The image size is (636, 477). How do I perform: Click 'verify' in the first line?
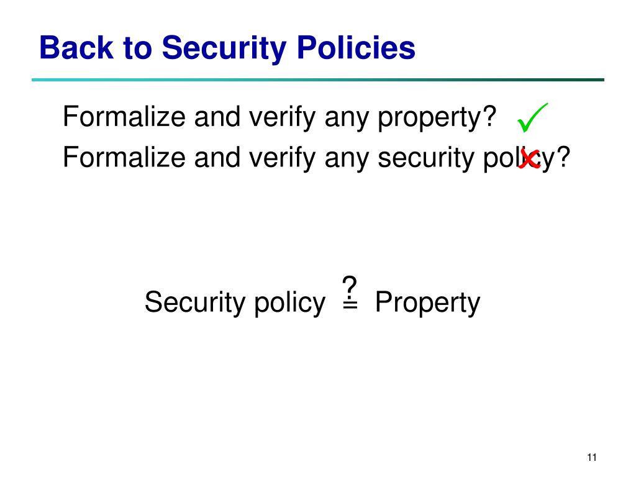click(282, 117)
